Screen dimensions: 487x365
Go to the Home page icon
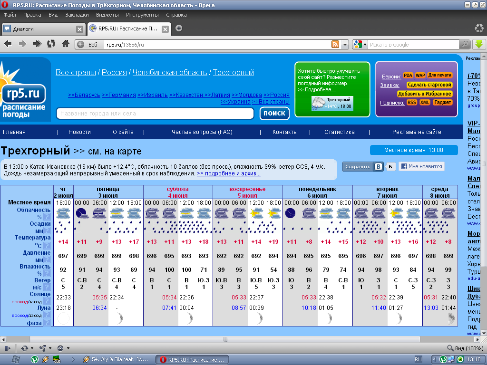click(66, 44)
